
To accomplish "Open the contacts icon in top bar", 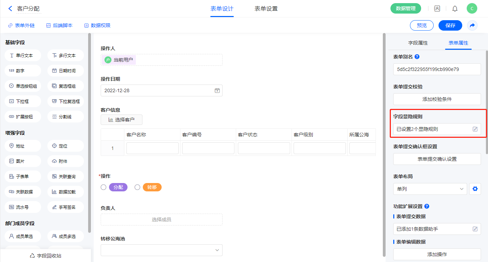I will tap(437, 9).
